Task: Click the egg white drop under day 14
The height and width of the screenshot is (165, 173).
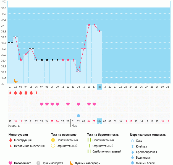Action: pyautogui.click(x=78, y=115)
